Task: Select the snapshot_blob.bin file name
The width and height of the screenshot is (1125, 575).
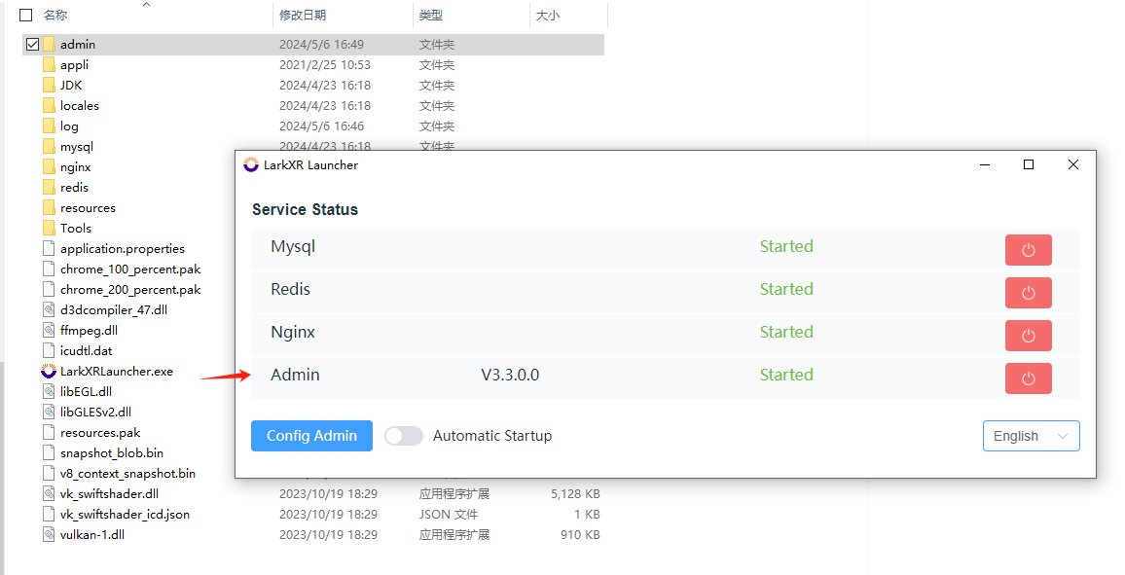Action: [x=112, y=453]
